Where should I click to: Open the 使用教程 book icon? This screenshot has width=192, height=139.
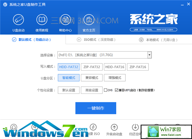click(42, 20)
